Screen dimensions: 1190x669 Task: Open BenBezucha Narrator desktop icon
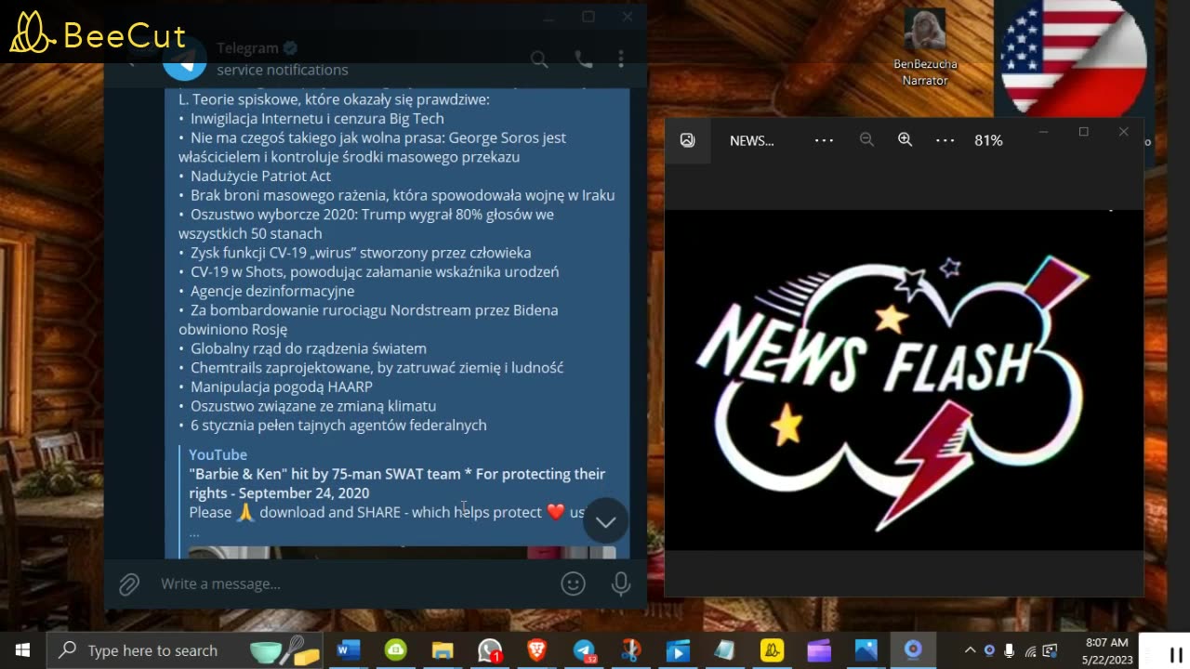(x=924, y=48)
